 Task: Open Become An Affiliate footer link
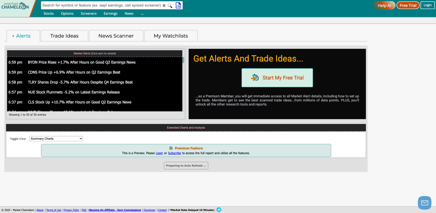click(x=115, y=210)
